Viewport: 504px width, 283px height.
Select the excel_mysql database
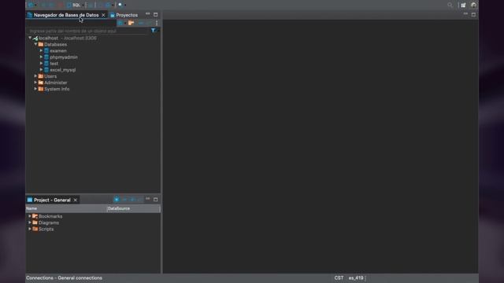[x=63, y=70]
